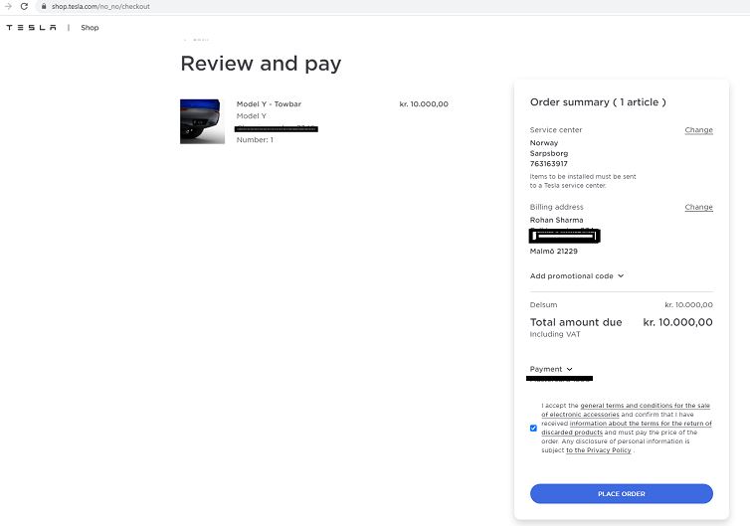Change the Service center selection
750x526 pixels.
pyautogui.click(x=698, y=130)
